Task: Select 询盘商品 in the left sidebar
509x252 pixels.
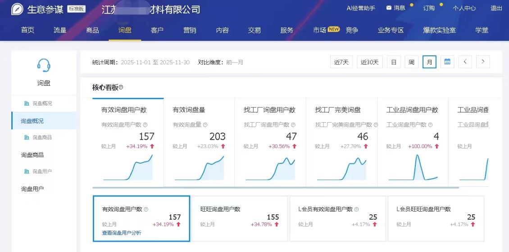Action: pyautogui.click(x=32, y=155)
